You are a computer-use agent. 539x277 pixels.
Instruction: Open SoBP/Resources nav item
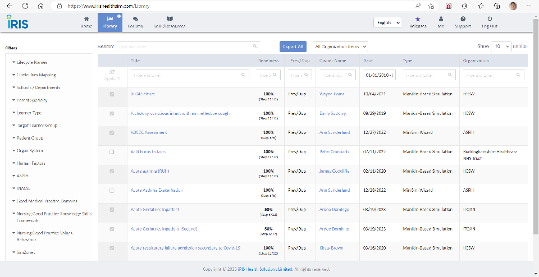click(170, 22)
